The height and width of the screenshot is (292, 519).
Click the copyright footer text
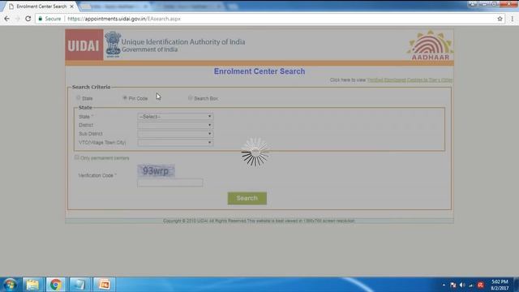(259, 221)
